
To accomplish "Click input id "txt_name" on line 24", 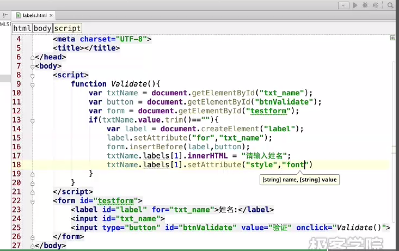I will 138,219.
